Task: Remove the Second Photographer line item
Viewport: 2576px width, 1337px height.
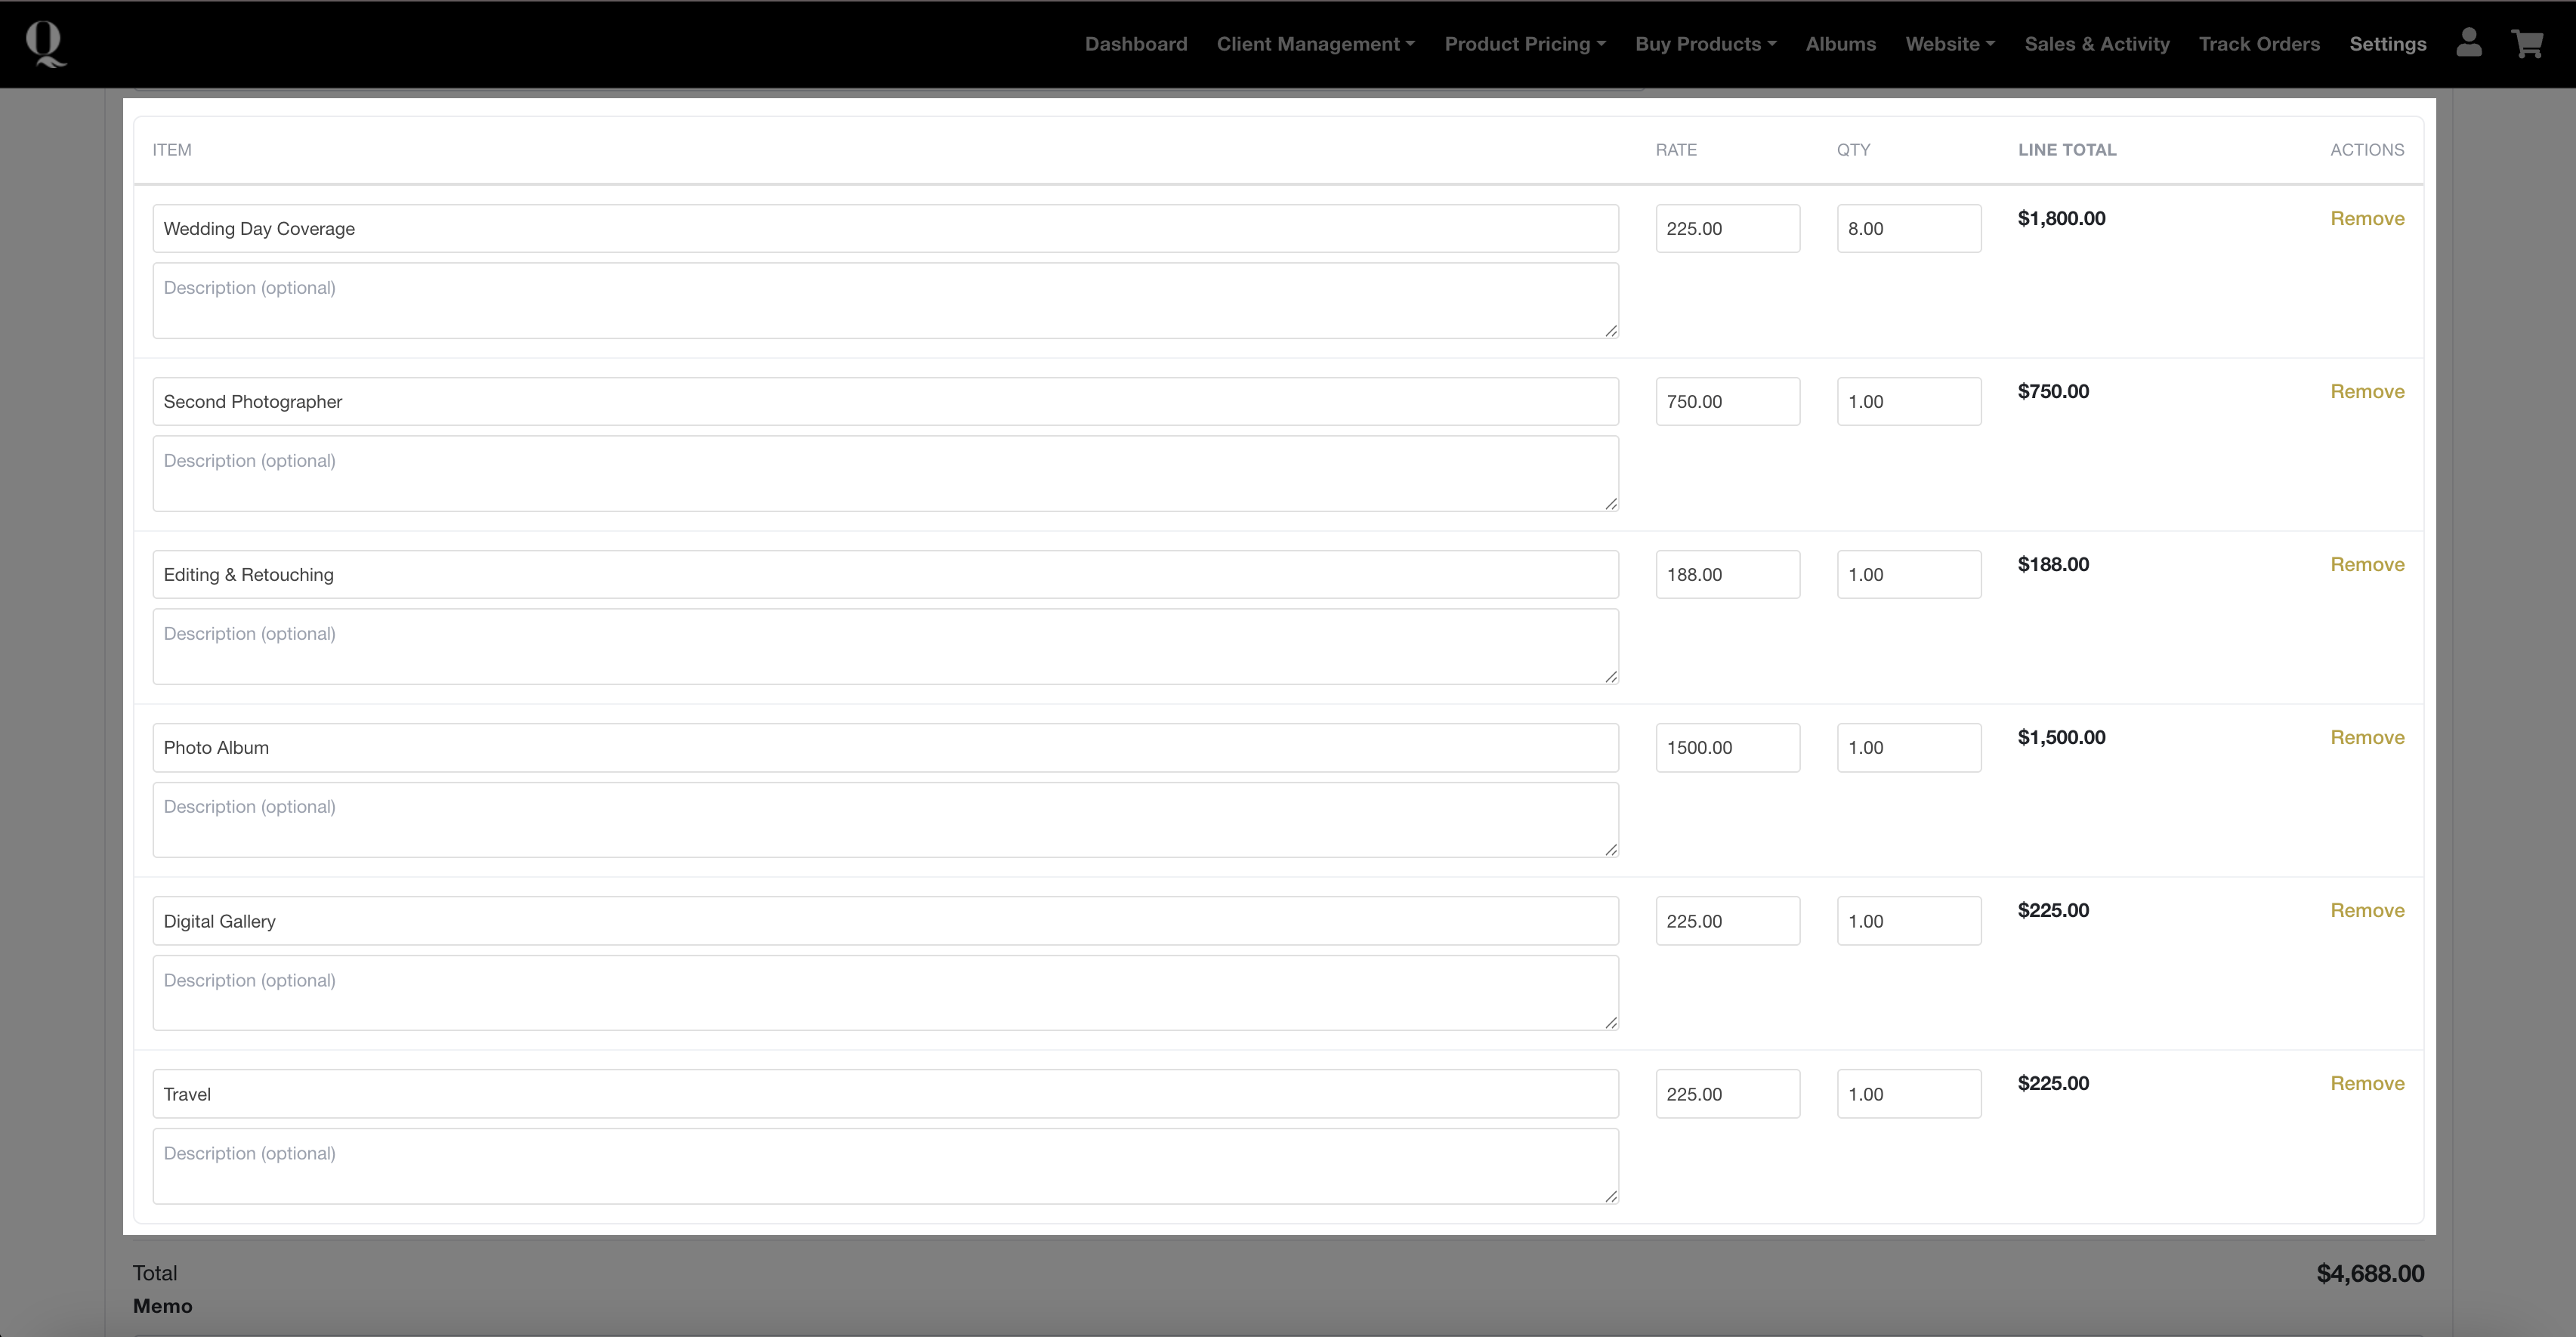Action: [x=2366, y=392]
